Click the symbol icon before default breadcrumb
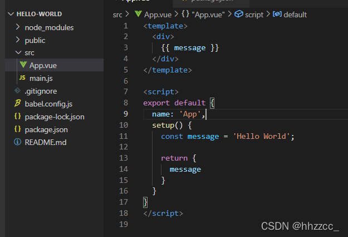Image resolution: width=348 pixels, height=237 pixels. coord(277,14)
